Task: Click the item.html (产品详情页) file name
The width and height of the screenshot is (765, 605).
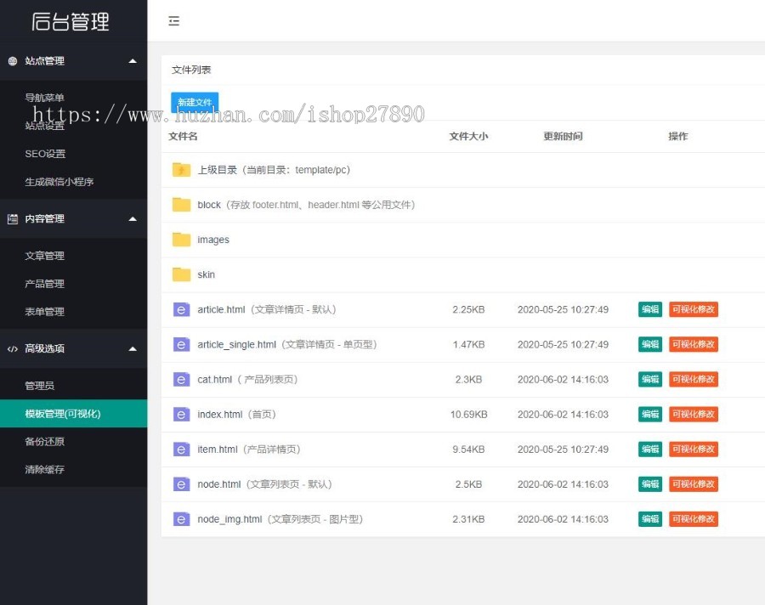Action: (249, 450)
